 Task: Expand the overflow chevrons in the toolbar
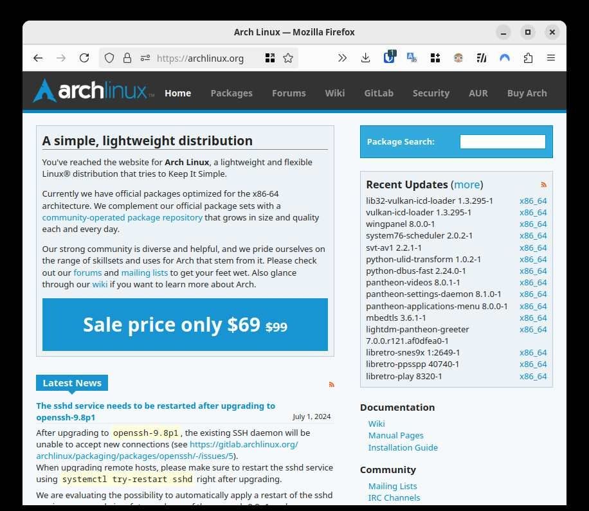pyautogui.click(x=342, y=58)
